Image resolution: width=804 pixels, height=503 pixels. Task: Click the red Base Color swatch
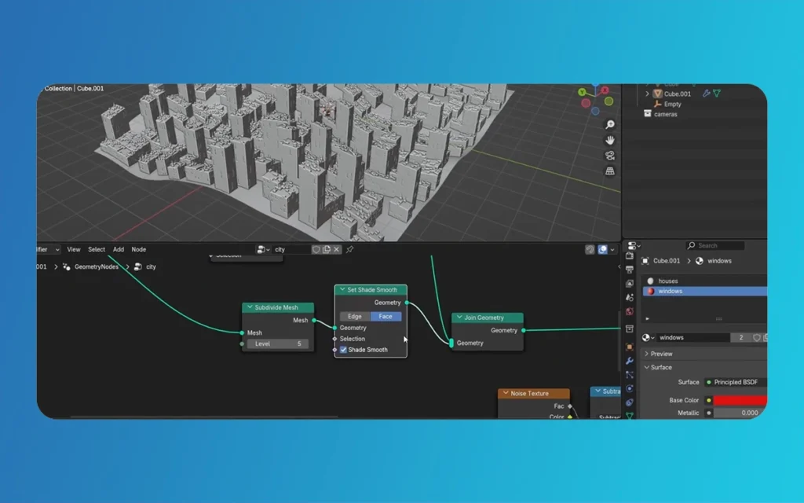740,400
